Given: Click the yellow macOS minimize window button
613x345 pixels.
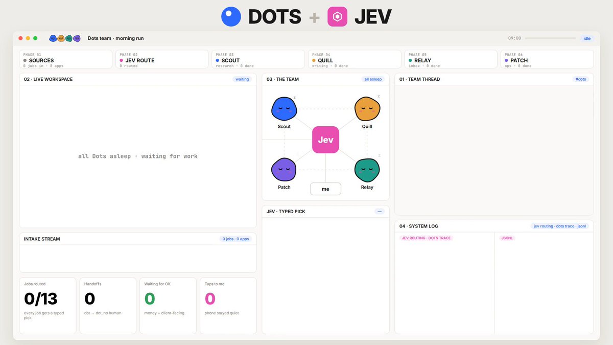Looking at the screenshot, I should pyautogui.click(x=28, y=38).
